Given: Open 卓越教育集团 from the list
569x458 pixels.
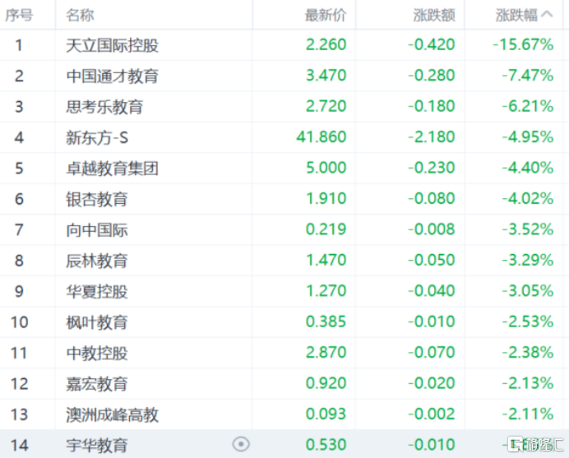Looking at the screenshot, I should (x=112, y=169).
